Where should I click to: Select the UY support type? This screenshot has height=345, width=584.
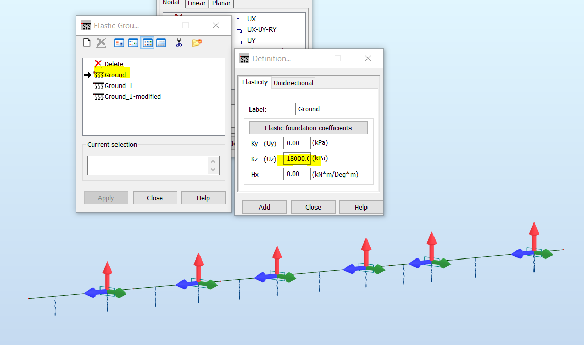tap(251, 40)
